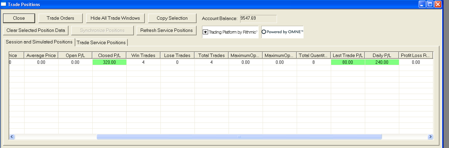Click the Last Trade P/L header
This screenshot has width=449, height=148.
coord(348,55)
